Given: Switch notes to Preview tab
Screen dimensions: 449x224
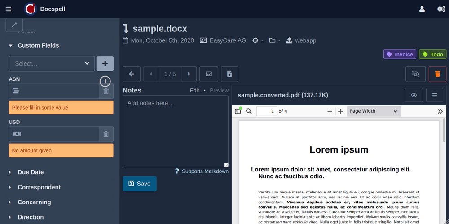Looking at the screenshot, I should pos(219,90).
